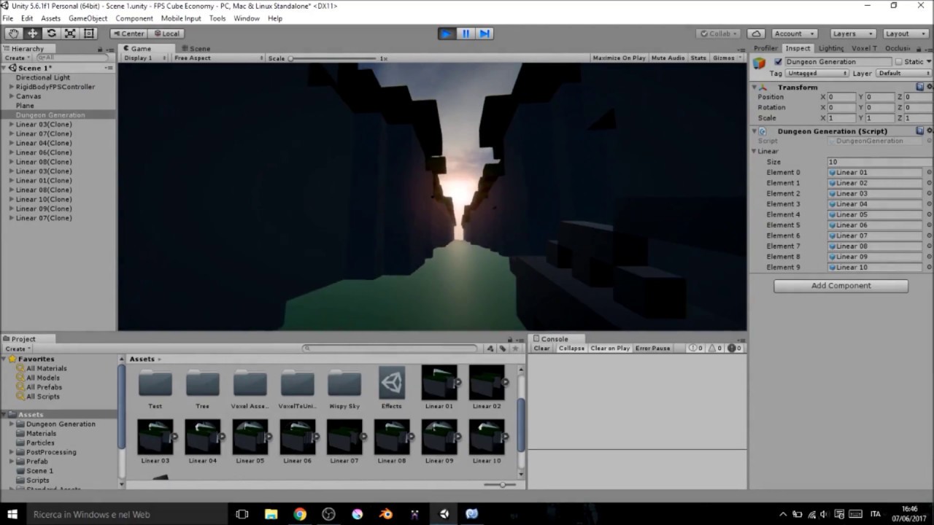
Task: Toggle Maximize On Play
Action: (x=619, y=58)
